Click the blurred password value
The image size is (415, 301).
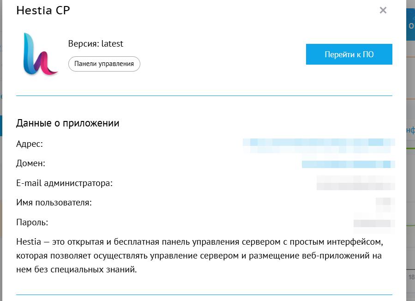[x=374, y=223]
